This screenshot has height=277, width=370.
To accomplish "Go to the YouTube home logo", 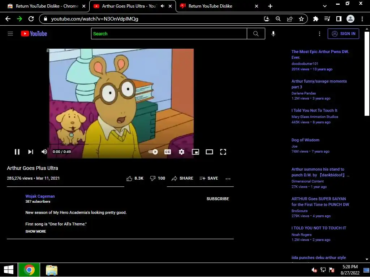I will [34, 34].
